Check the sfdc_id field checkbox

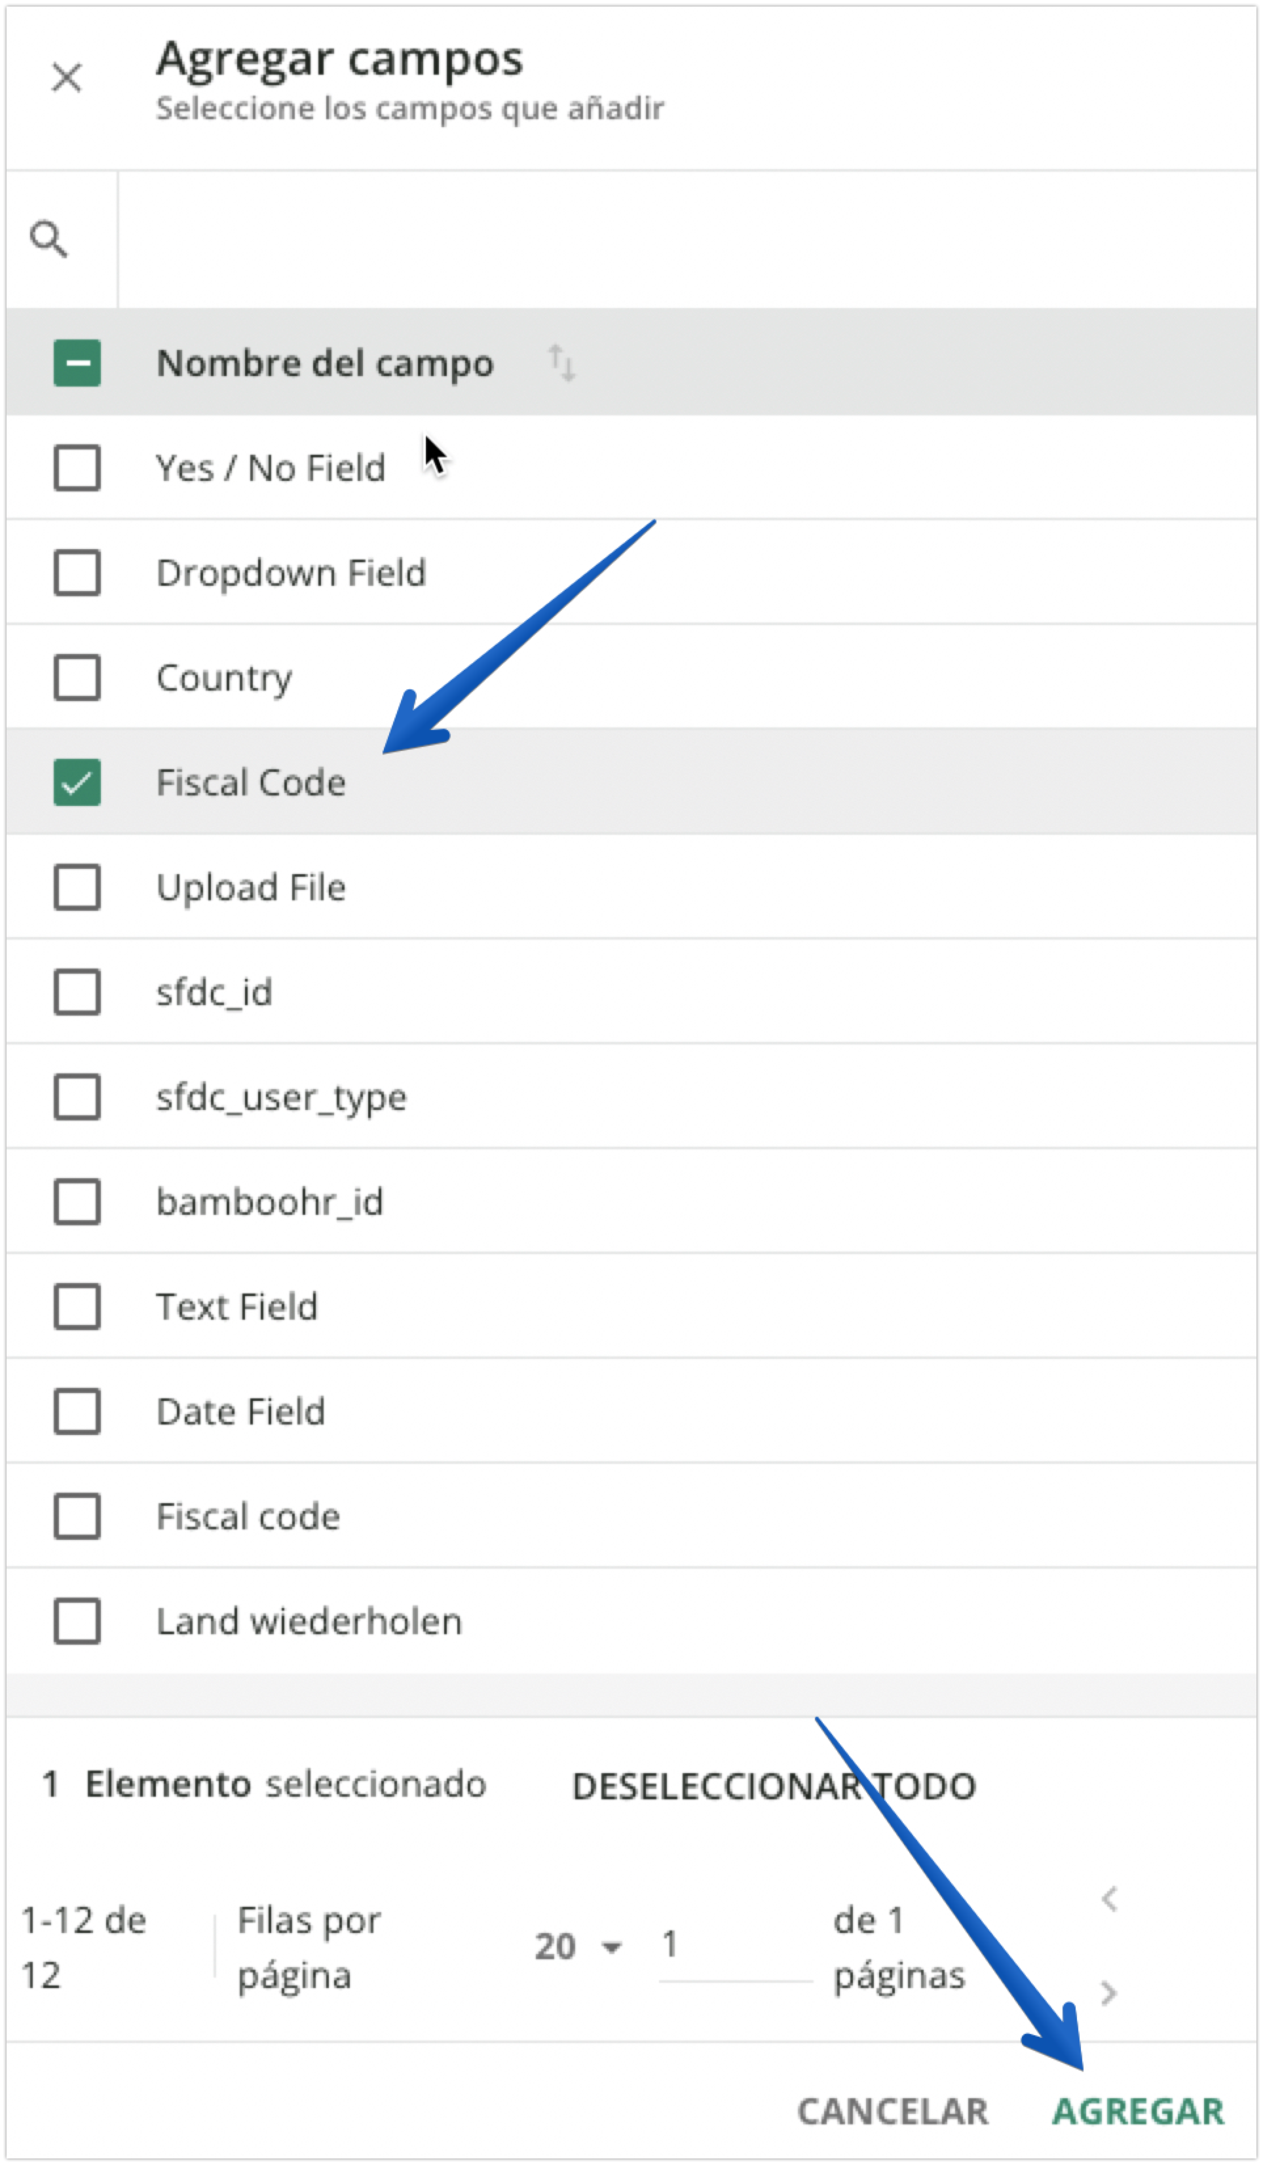77,992
